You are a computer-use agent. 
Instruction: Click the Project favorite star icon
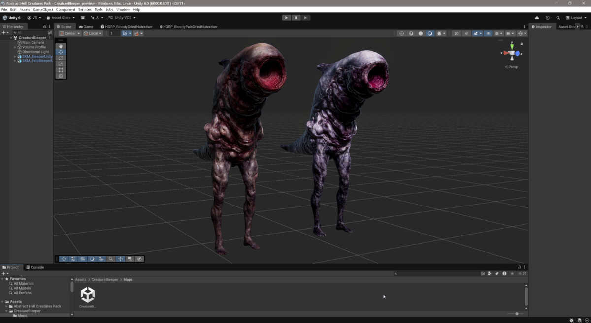coord(512,274)
